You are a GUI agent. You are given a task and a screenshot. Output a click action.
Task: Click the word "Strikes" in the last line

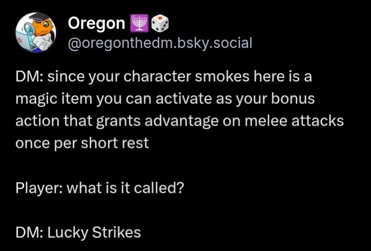point(116,232)
